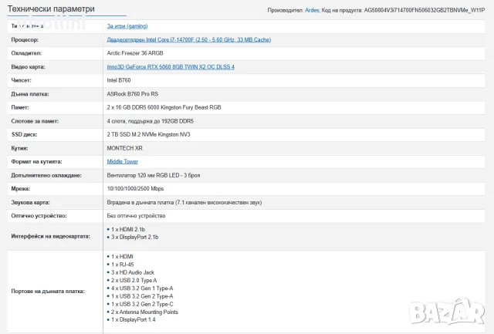The height and width of the screenshot is (334, 494).
Task: Select the '2 x Antenna Mounting Points' item
Action: [144, 312]
